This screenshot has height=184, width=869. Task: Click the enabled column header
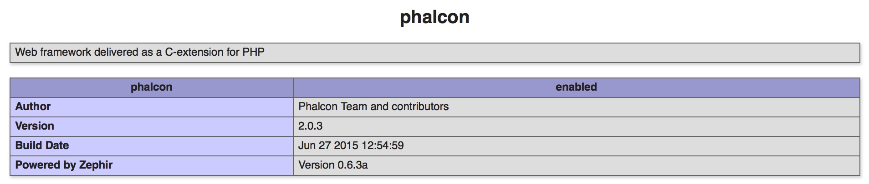coord(576,87)
